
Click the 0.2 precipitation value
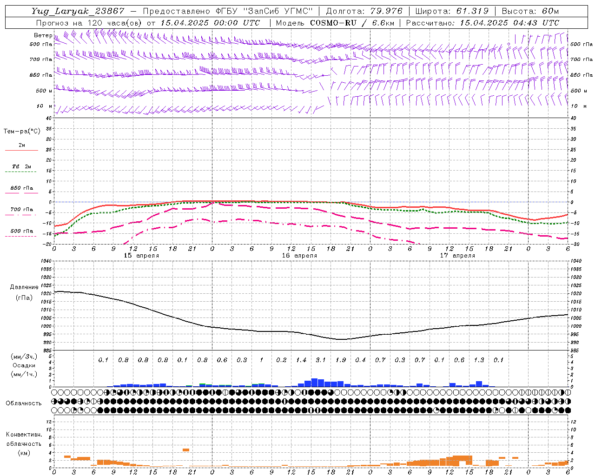(281, 360)
